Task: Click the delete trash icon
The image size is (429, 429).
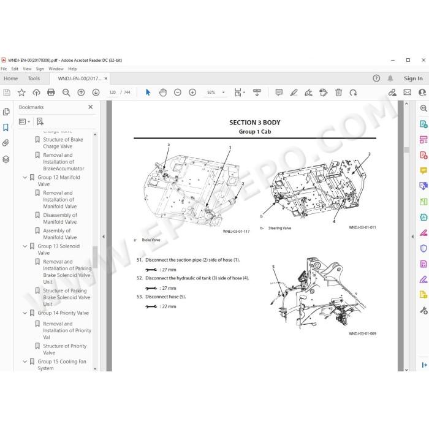Action: [338, 93]
